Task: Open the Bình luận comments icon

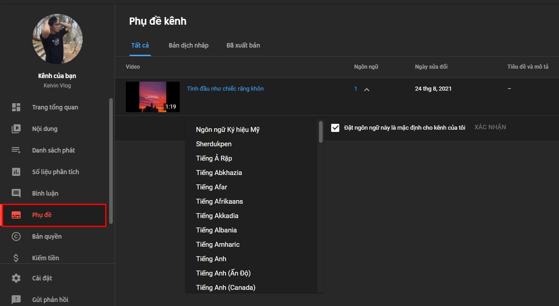Action: (x=16, y=193)
